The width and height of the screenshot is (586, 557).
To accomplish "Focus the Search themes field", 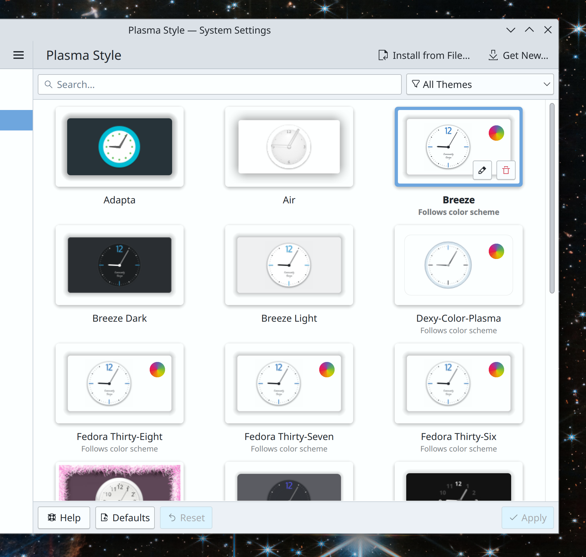I will [219, 84].
